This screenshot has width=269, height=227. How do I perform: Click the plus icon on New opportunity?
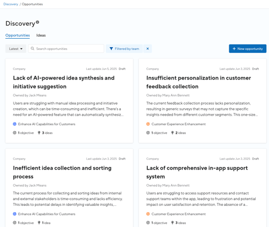(x=234, y=49)
